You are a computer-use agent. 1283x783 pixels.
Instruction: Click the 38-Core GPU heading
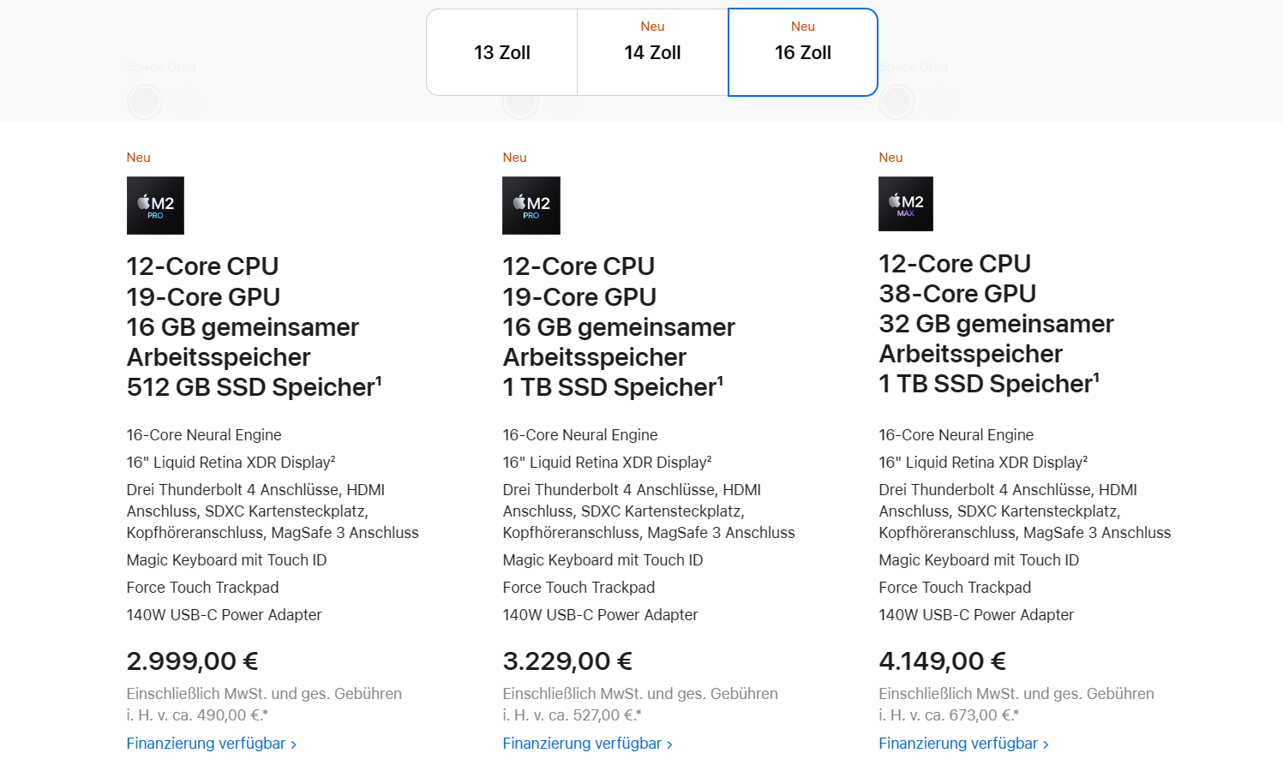pyautogui.click(x=957, y=294)
